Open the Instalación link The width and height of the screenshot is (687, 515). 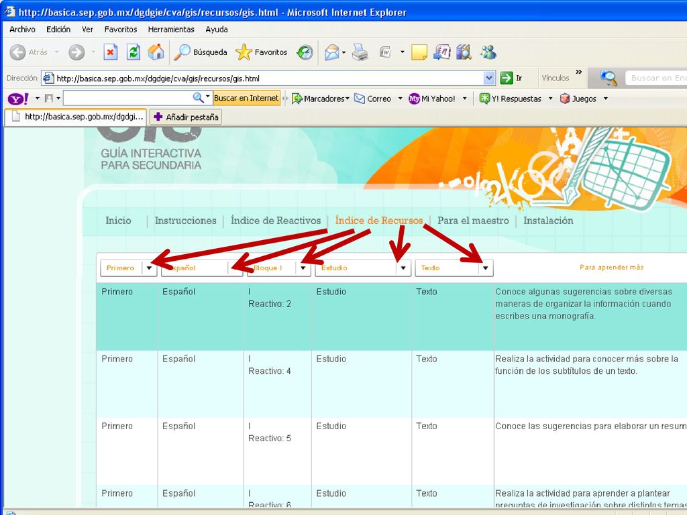click(x=548, y=220)
